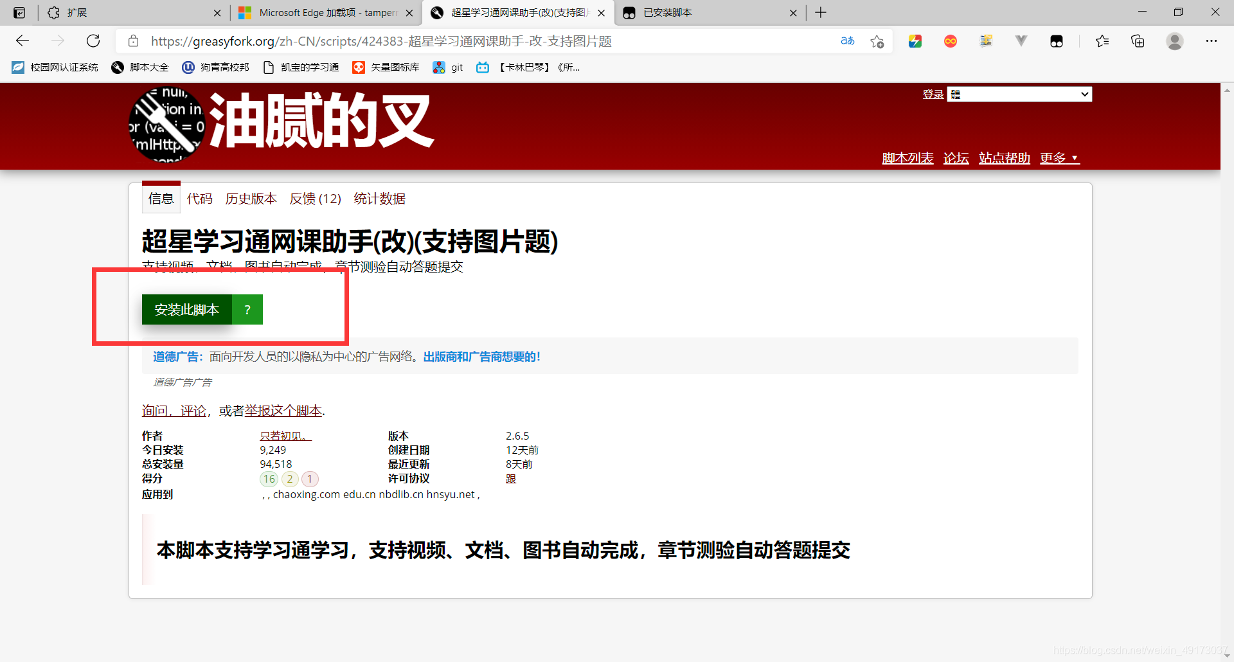Click the picture extension icon in the toolbar
1234x662 pixels.
[x=986, y=41]
